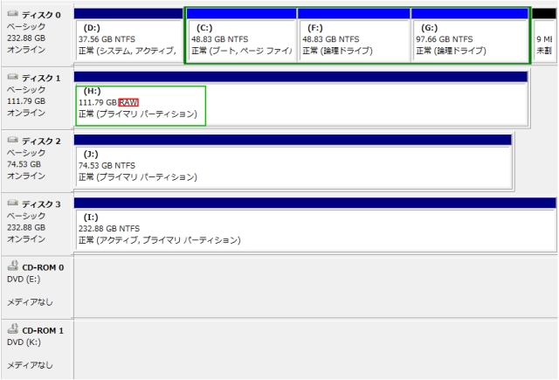Screen dimensions: 559x380
Task: Click the 正常 (アクティブ, プライマリ パーティション) status of I:
Action: tap(160, 240)
